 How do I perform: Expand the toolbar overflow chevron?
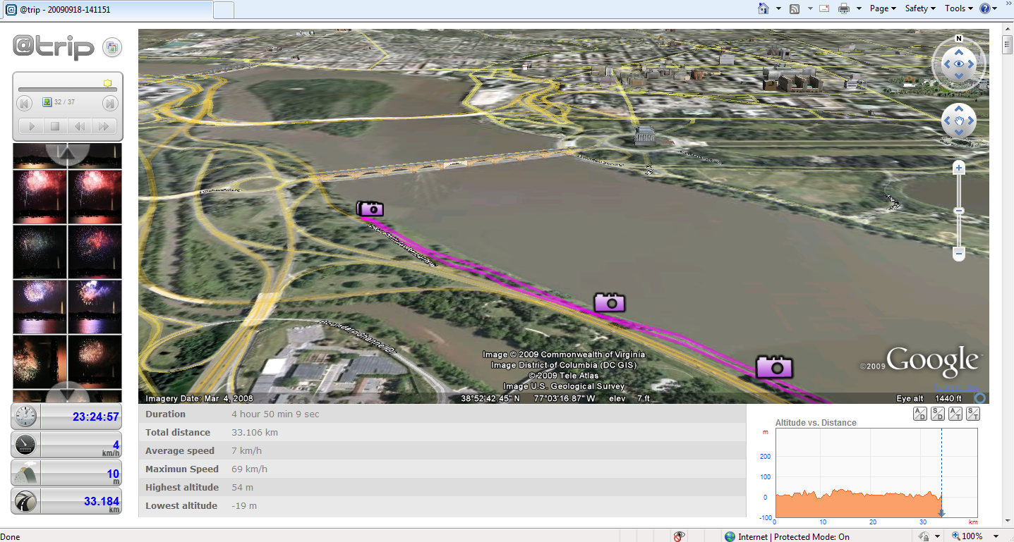[x=1008, y=5]
